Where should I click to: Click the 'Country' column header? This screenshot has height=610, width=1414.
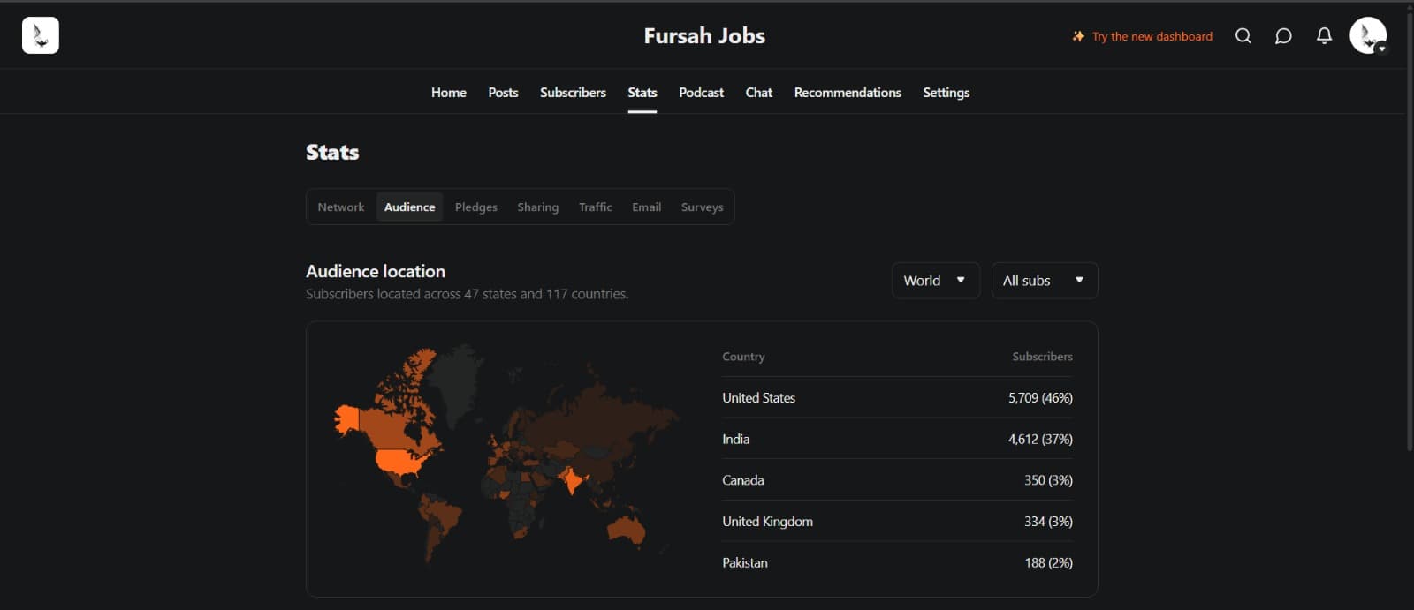[x=743, y=357]
